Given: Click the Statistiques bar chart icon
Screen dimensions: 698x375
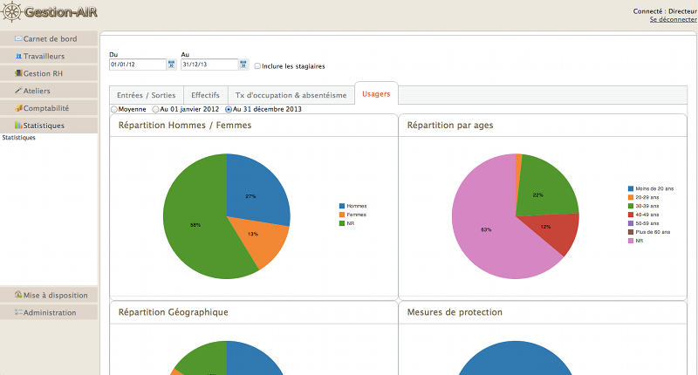Looking at the screenshot, I should pos(18,125).
